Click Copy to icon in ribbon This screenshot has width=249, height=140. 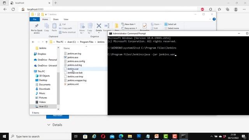pos(90,28)
